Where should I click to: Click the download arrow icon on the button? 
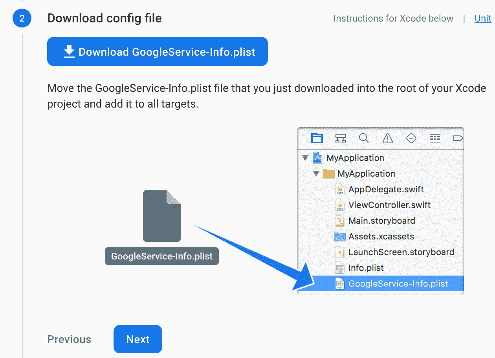(69, 51)
